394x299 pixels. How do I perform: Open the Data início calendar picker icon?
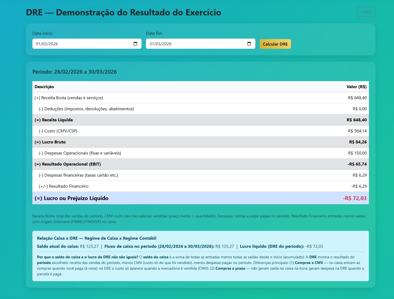(x=135, y=44)
